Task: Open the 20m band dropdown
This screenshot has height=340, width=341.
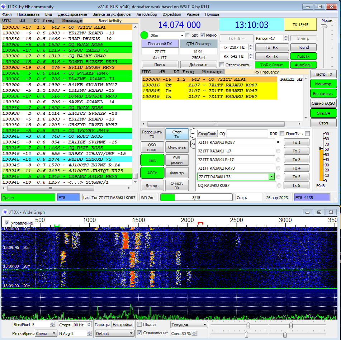Action: coord(182,35)
